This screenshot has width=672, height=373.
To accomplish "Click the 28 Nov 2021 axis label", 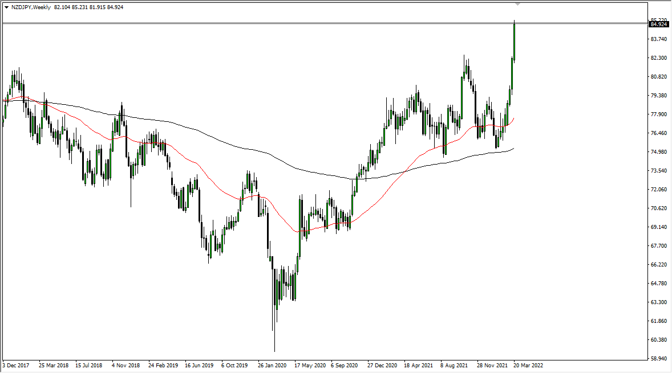I will click(x=491, y=365).
